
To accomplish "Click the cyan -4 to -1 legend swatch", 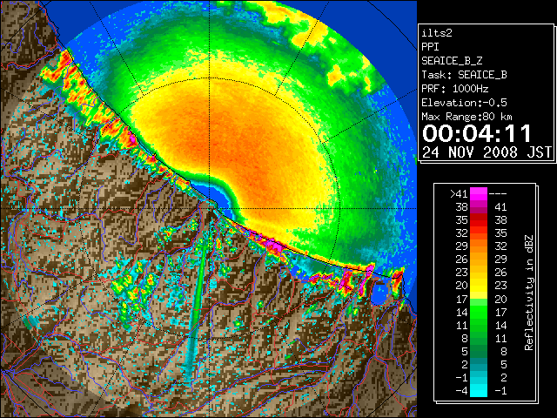I will point(479,390).
